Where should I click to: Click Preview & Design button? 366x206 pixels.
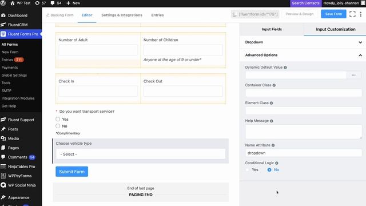pos(300,14)
